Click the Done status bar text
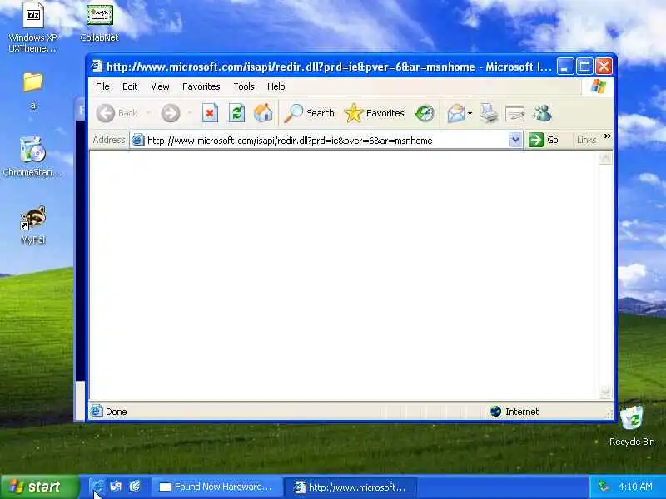The width and height of the screenshot is (666, 499). click(x=116, y=412)
